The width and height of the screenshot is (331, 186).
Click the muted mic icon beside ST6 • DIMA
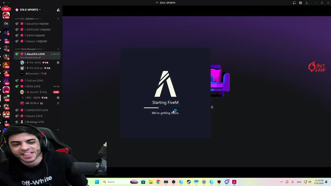pos(58,103)
